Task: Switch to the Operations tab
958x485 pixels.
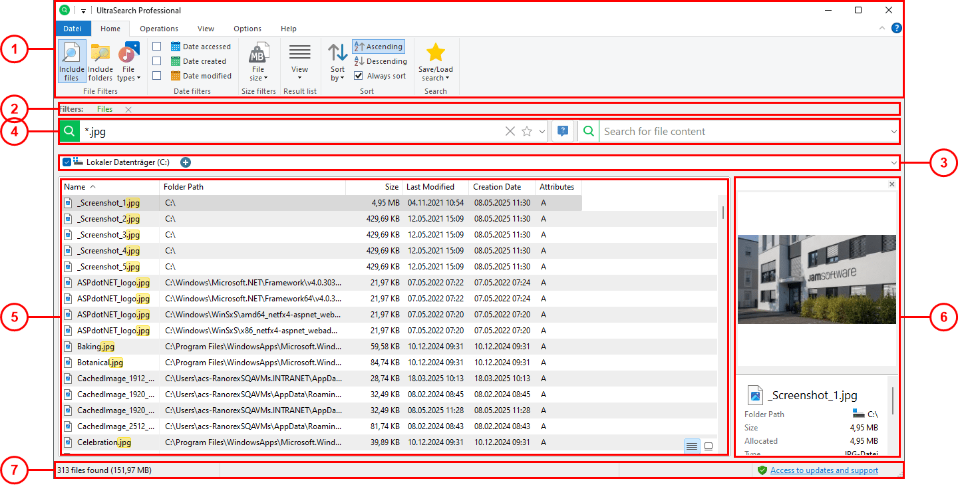Action: [x=158, y=29]
